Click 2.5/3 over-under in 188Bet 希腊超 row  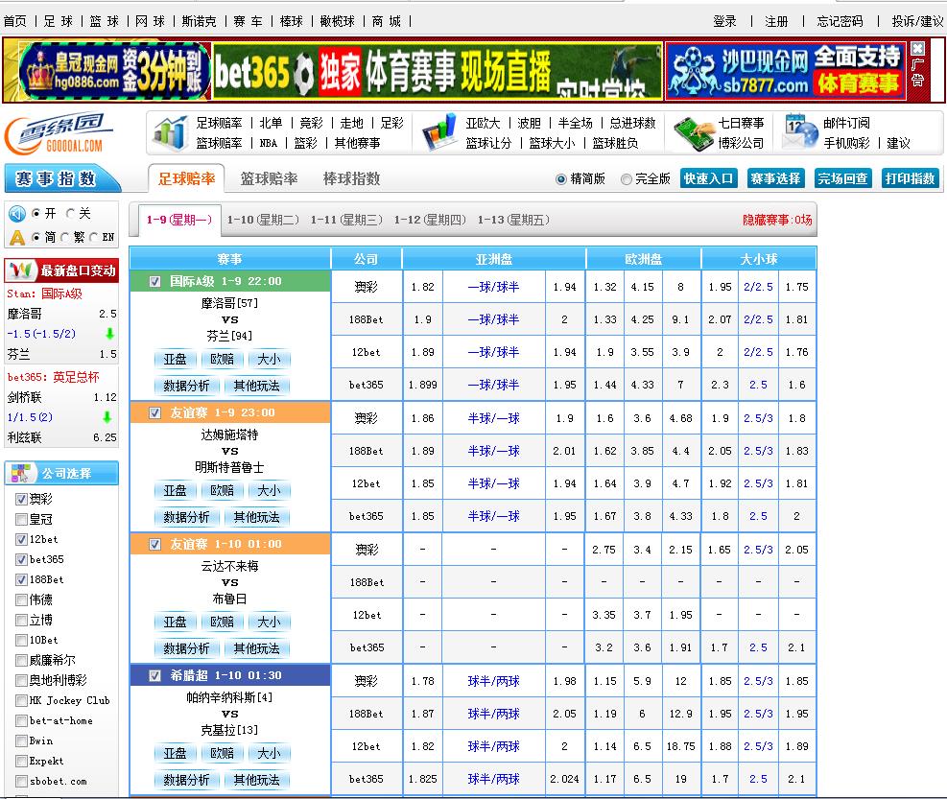(758, 714)
